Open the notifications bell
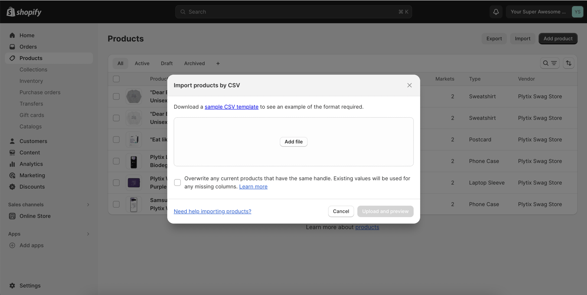587x295 pixels. click(496, 11)
